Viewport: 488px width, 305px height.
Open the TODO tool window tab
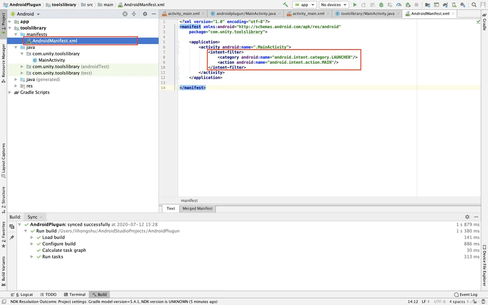pyautogui.click(x=48, y=294)
